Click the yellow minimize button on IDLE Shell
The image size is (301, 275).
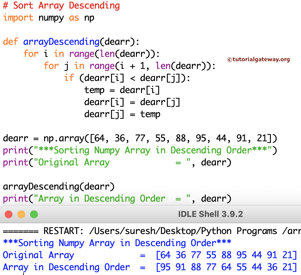tap(21, 214)
